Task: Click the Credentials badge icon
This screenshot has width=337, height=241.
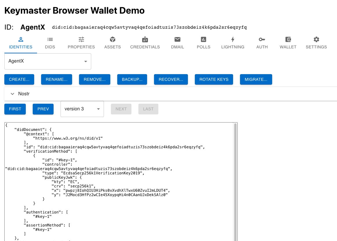Action: coord(145,40)
